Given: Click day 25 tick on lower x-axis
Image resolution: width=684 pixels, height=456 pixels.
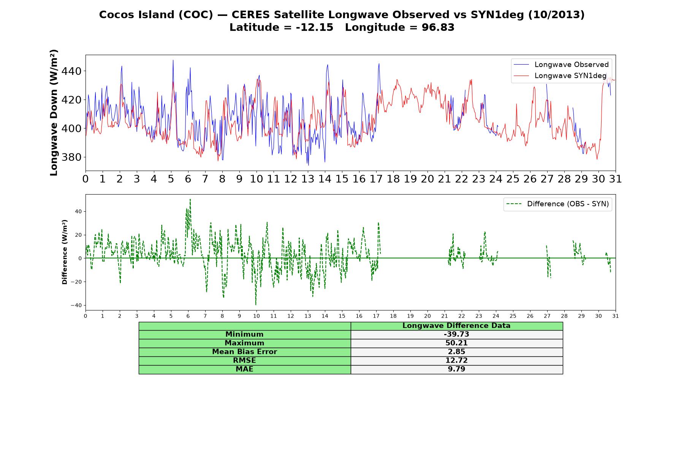Looking at the screenshot, I should point(513,316).
